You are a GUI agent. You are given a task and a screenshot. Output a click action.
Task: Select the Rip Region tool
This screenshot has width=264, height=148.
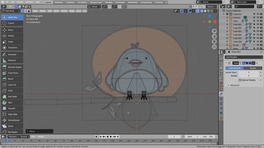coord(12,132)
